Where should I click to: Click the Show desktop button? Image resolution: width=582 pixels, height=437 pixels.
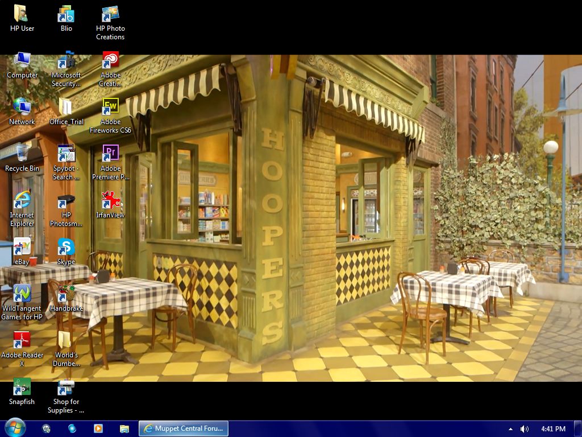[x=578, y=428]
